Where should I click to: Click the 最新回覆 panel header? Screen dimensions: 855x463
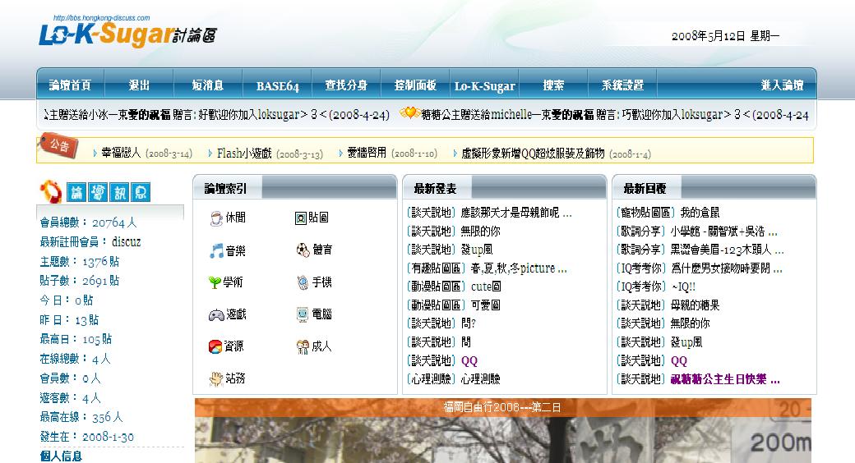click(x=714, y=189)
